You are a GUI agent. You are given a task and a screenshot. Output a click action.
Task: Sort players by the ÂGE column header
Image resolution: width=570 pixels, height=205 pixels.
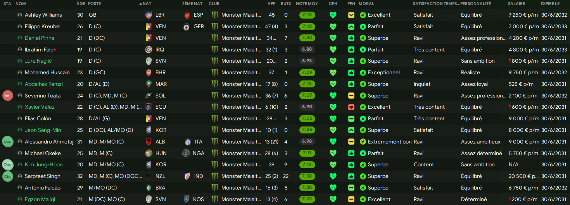81,3
